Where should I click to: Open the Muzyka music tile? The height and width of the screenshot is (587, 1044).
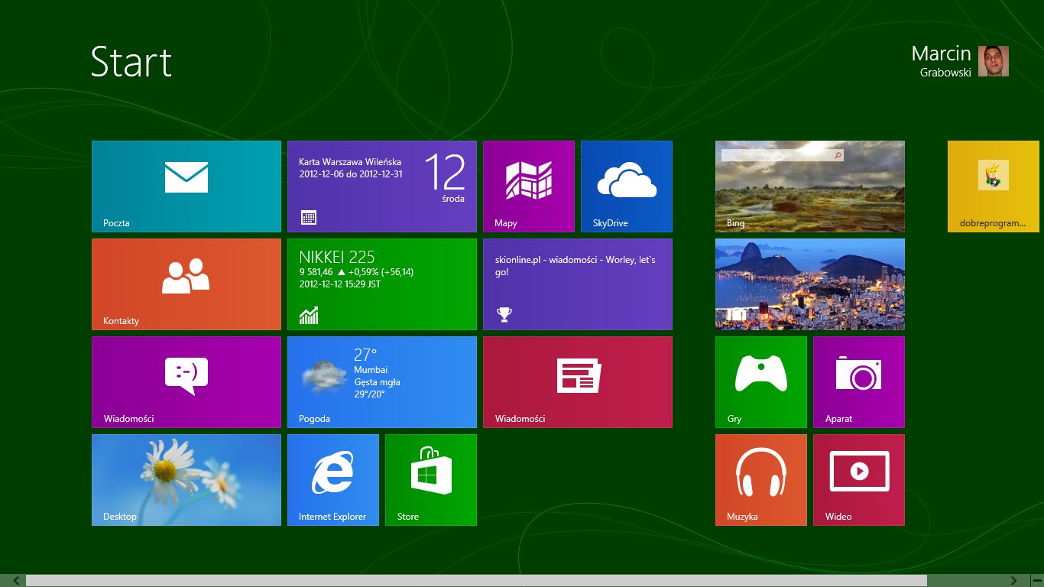point(761,480)
